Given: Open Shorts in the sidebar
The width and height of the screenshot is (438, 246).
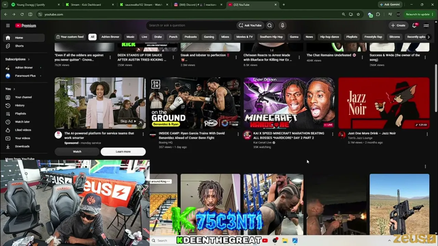Looking at the screenshot, I should point(19,46).
